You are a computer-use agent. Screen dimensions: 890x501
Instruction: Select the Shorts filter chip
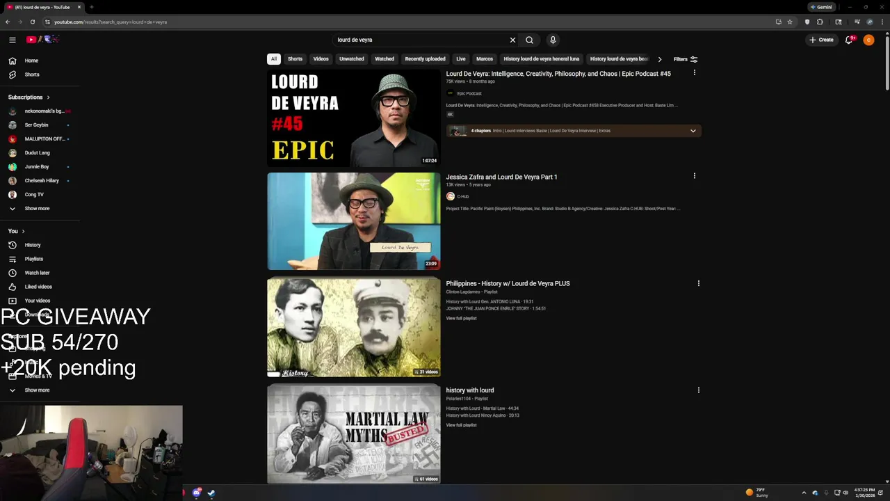click(x=295, y=59)
